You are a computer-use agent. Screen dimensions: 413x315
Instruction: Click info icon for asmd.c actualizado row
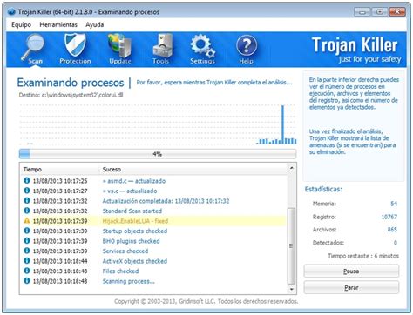[27, 180]
